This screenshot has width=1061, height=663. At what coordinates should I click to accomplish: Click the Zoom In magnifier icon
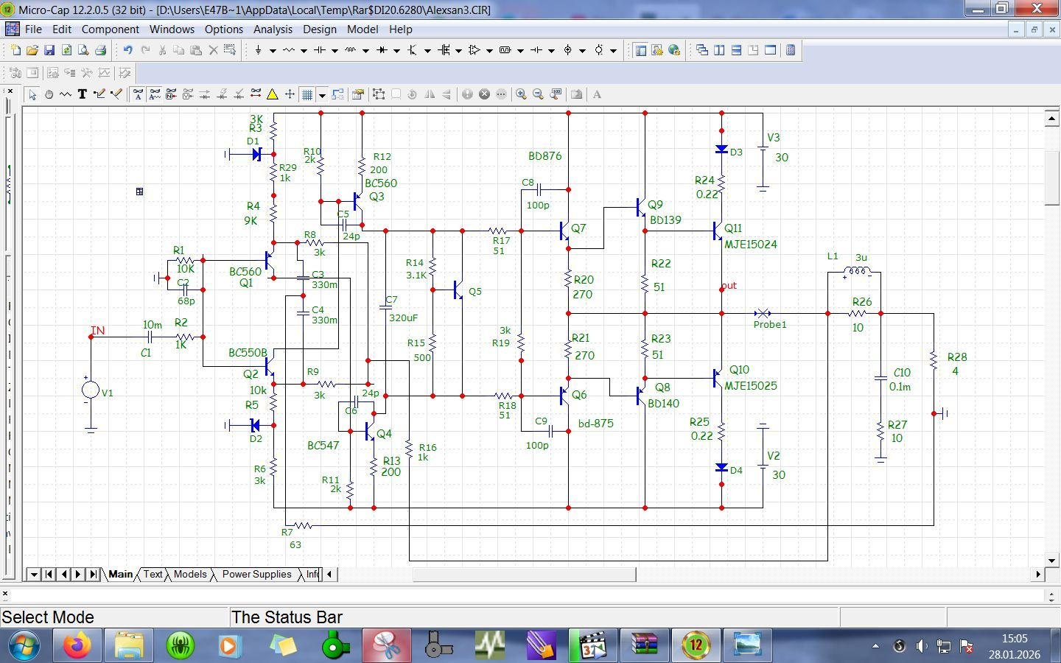[521, 94]
